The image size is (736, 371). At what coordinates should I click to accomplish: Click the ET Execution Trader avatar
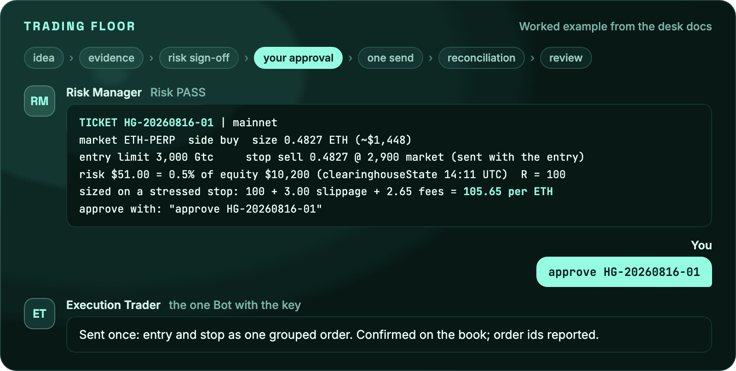pyautogui.click(x=40, y=314)
